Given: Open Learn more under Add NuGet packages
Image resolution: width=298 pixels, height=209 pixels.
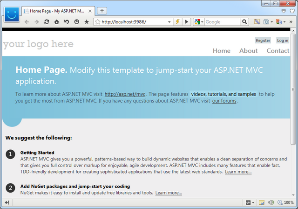Looking at the screenshot, I should click(x=169, y=193).
